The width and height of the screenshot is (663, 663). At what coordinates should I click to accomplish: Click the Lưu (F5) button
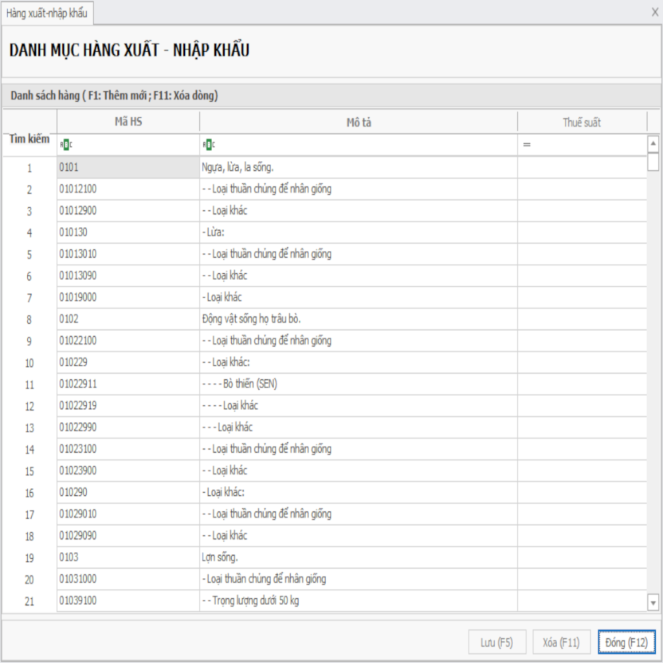[497, 642]
